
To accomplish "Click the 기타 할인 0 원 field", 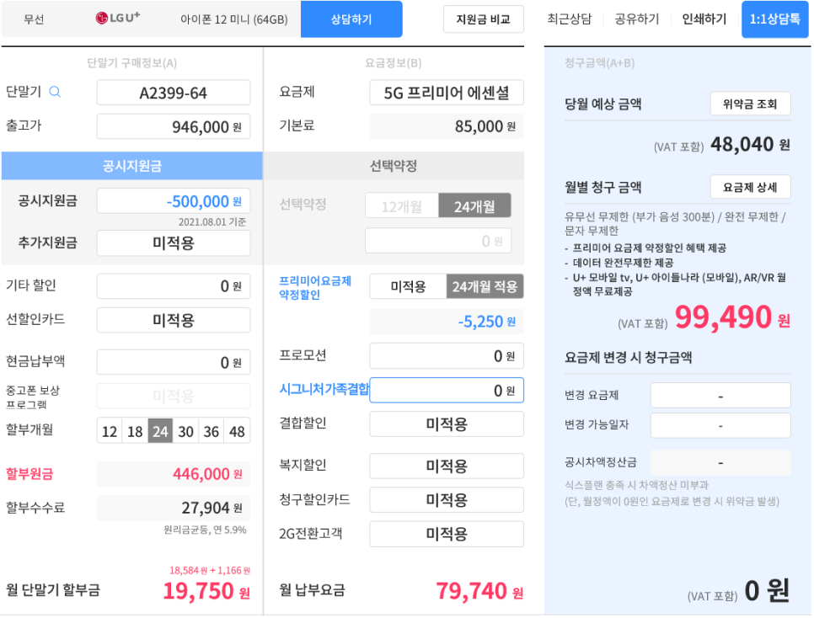I will coord(174,286).
